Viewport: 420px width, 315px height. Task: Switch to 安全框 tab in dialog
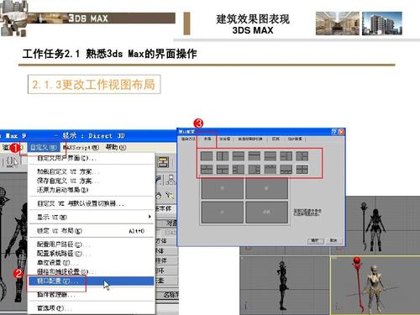tap(224, 139)
